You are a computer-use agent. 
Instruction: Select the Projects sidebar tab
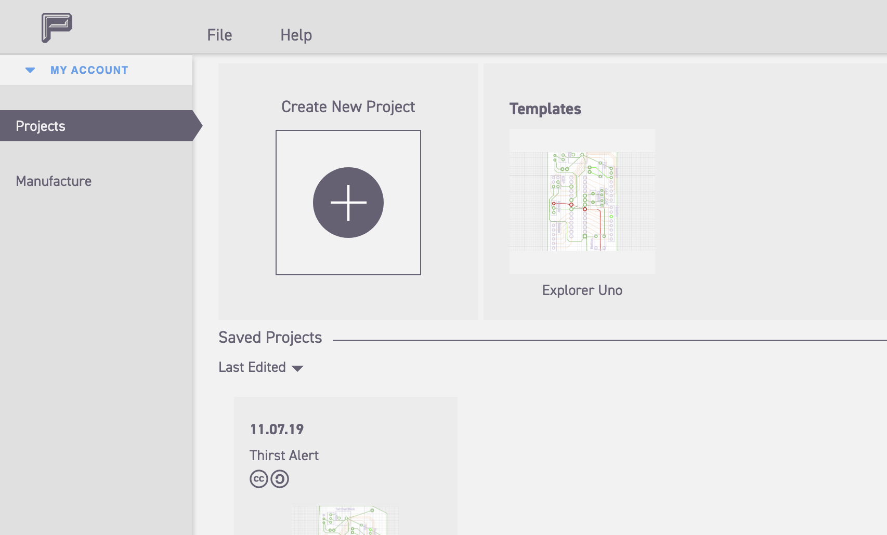[x=41, y=126]
